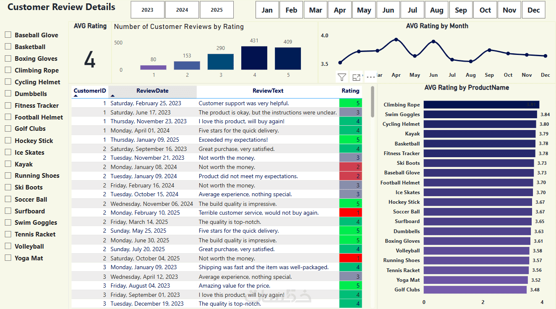Select the Aug month button
Viewport: 556px width, 309px height.
(x=436, y=10)
